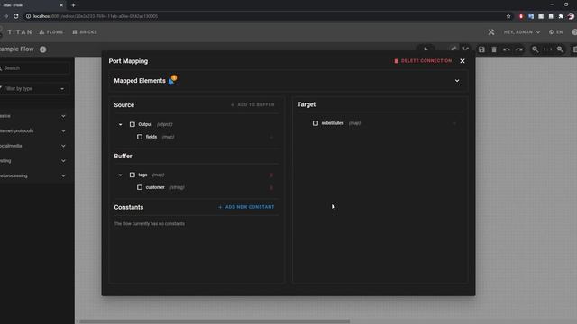Click Add to Buffer button
Screen dimensions: 577x324
tap(252, 104)
